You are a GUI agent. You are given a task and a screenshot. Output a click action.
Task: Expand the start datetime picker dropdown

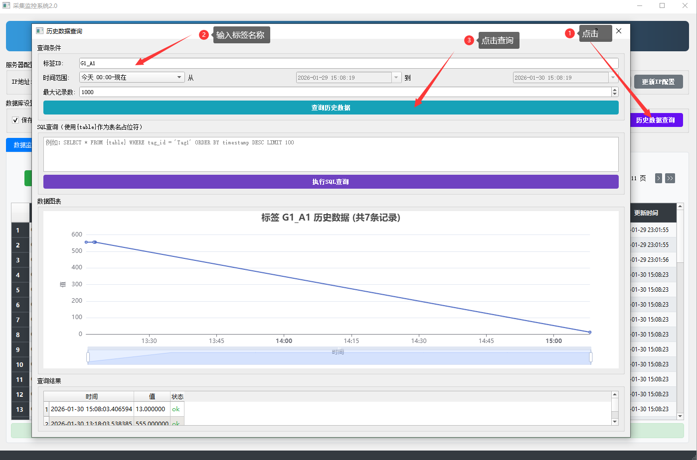pos(396,78)
